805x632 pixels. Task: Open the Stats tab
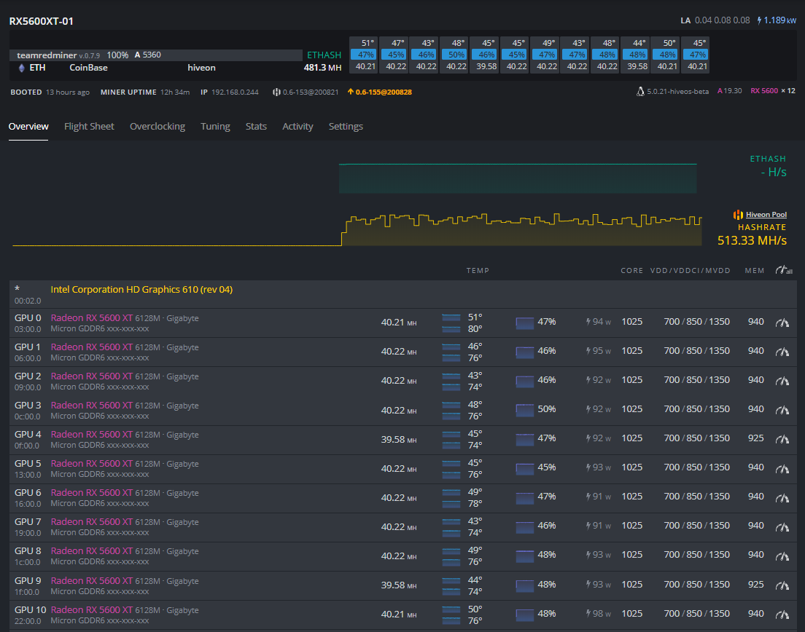(256, 126)
